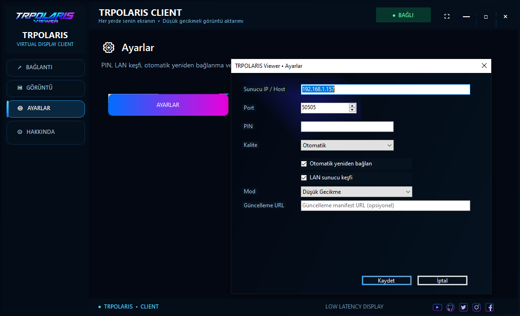Click the Güncelleme URL input field
This screenshot has height=316, width=520.
click(385, 205)
